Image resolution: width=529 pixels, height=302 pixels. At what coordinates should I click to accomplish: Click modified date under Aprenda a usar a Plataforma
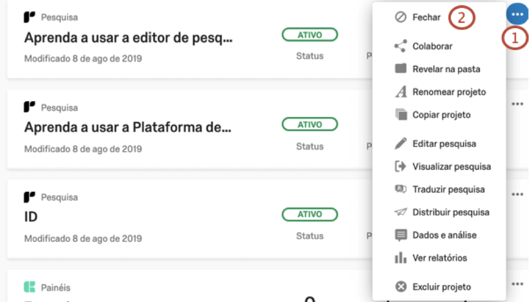[83, 149]
